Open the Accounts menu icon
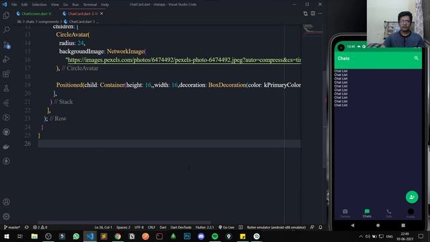Screen dimensions: 430x242 pyautogui.click(x=6, y=202)
